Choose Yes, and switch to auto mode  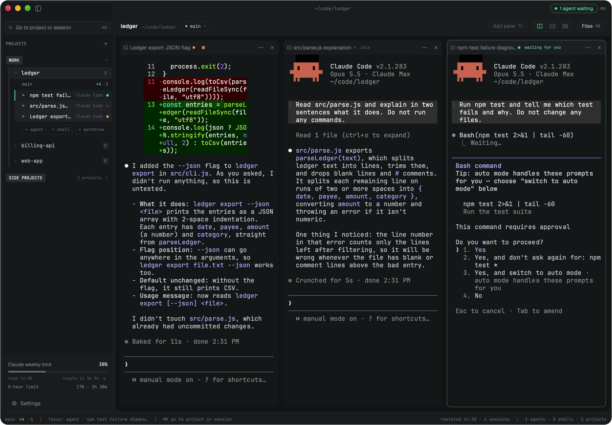tap(528, 280)
